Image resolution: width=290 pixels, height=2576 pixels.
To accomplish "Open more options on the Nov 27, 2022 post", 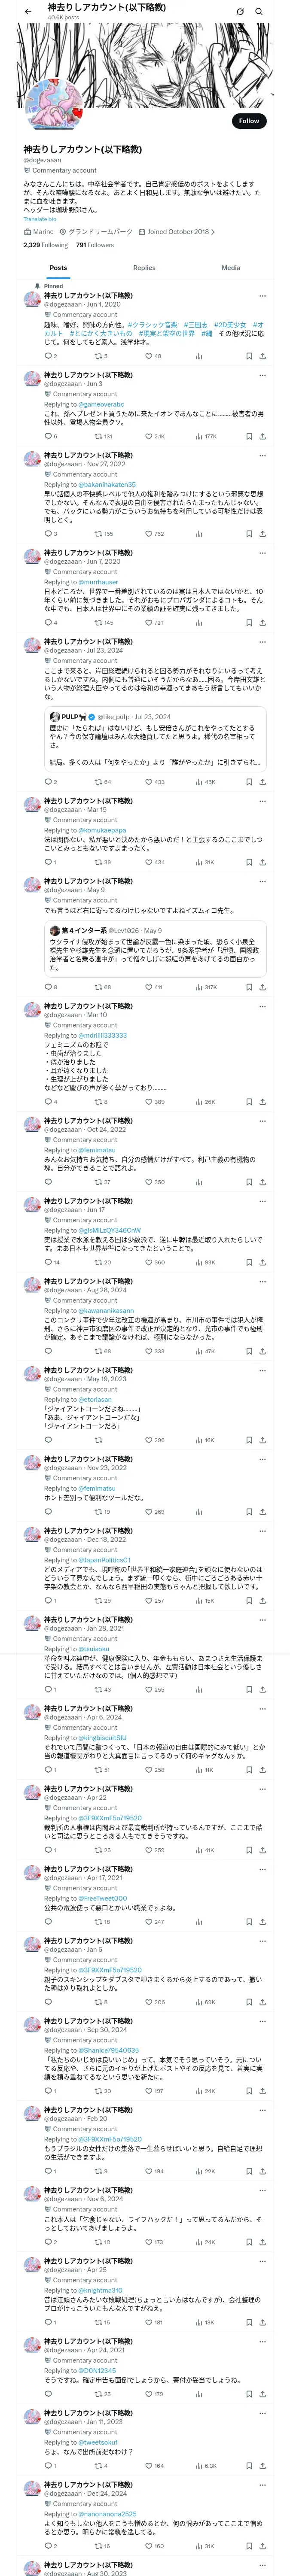I will 263,456.
